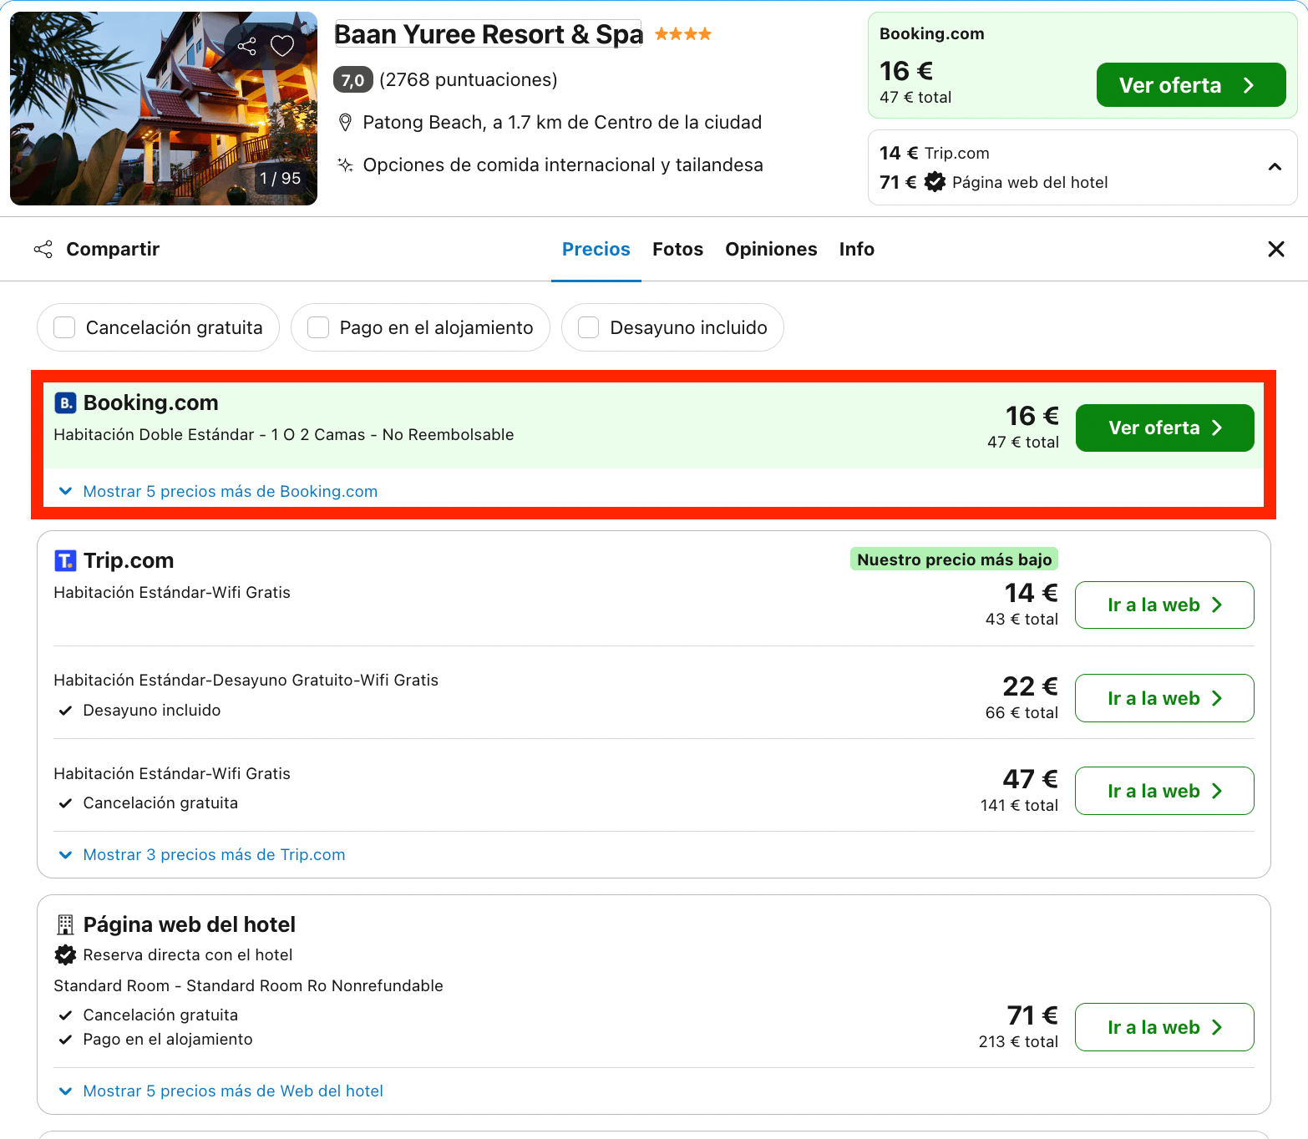Screen dimensions: 1308x1139
Task: Go to web for the 14 € Trip.com room
Action: [1164, 605]
